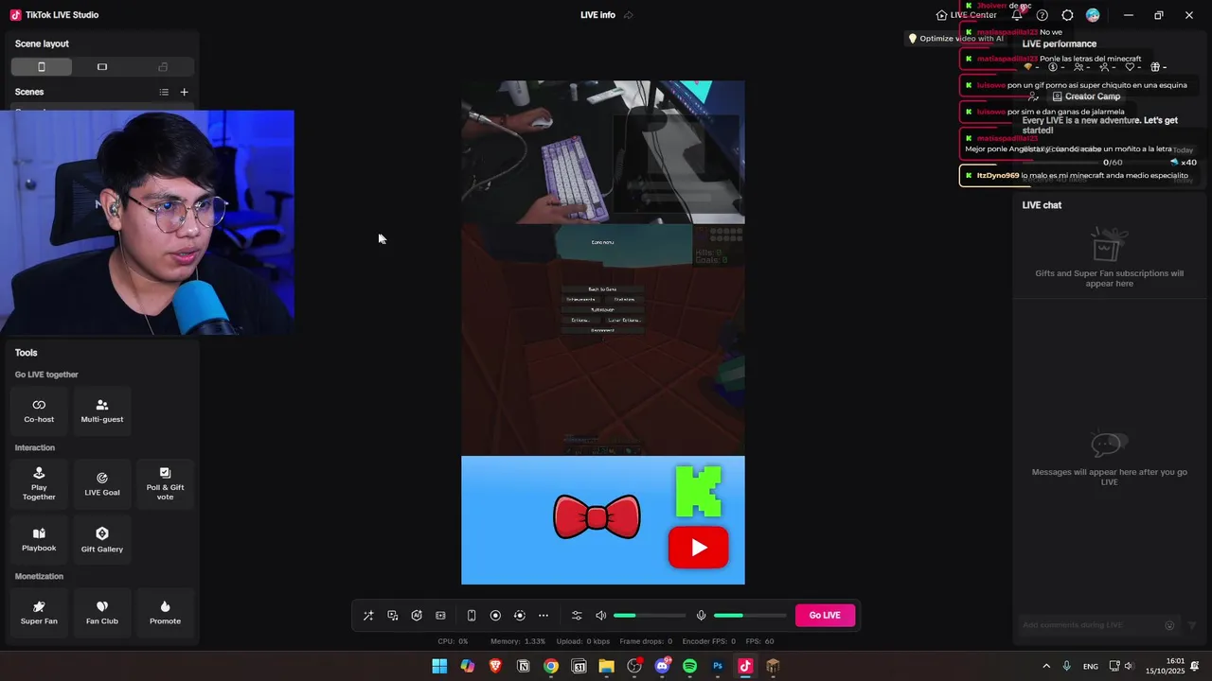Open the notifications bell
1212x681 pixels.
coord(1017,15)
